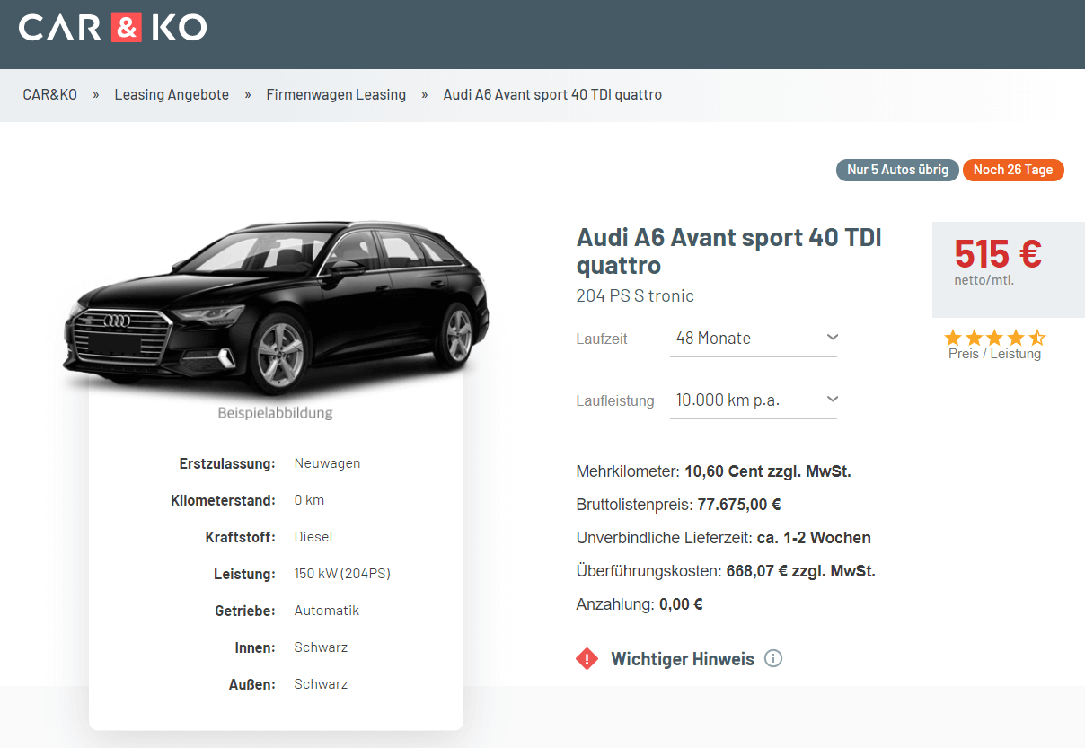1085x748 pixels.
Task: Click the Nur 5 Autos übrig badge
Action: (897, 170)
